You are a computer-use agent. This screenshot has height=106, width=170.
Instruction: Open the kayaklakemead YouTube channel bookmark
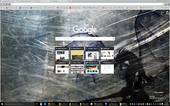click(95, 8)
